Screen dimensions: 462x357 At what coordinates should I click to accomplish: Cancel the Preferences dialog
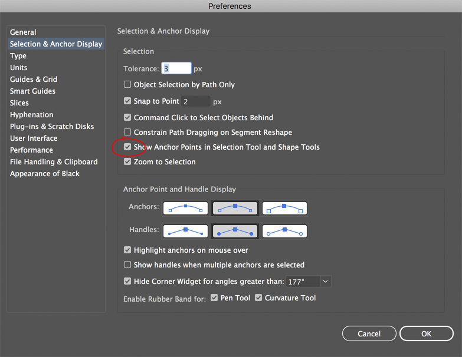point(369,333)
